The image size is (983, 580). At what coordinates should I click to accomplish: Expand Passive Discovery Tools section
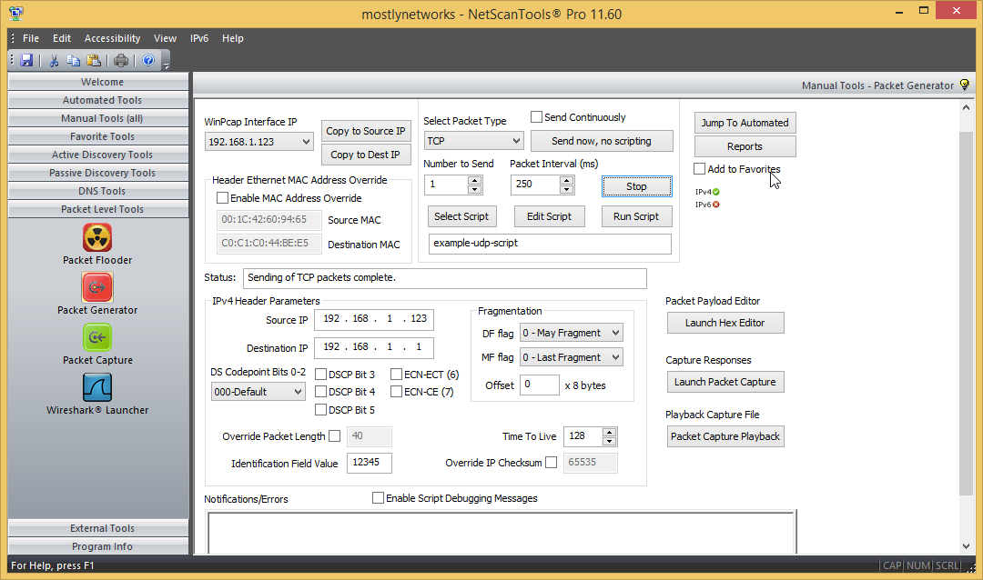[x=98, y=173]
